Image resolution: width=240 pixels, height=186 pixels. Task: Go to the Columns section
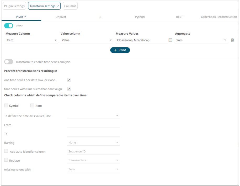(x=70, y=6)
